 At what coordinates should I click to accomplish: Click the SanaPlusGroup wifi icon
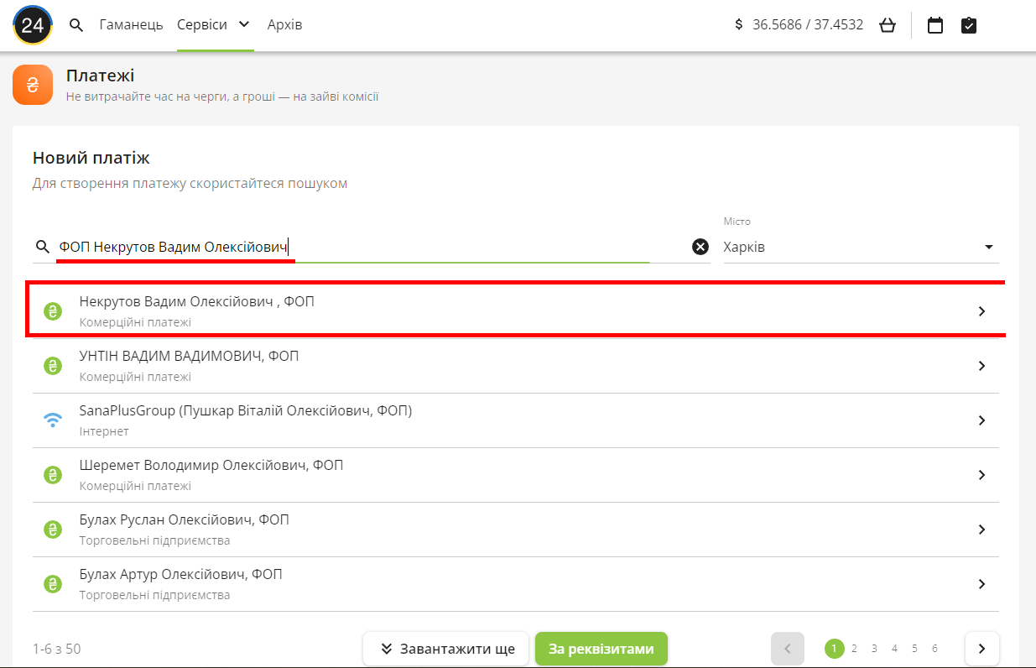(53, 420)
